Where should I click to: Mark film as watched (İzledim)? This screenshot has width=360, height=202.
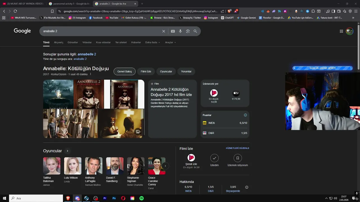pyautogui.click(x=214, y=160)
